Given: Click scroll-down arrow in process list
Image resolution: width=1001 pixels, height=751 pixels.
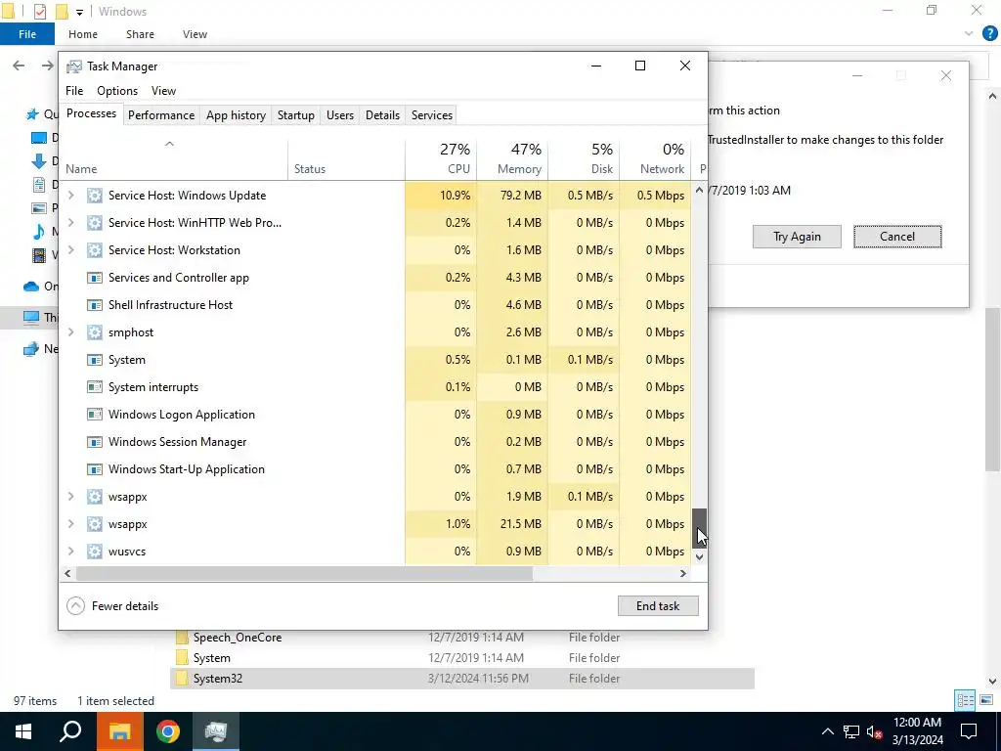Looking at the screenshot, I should coord(700,556).
